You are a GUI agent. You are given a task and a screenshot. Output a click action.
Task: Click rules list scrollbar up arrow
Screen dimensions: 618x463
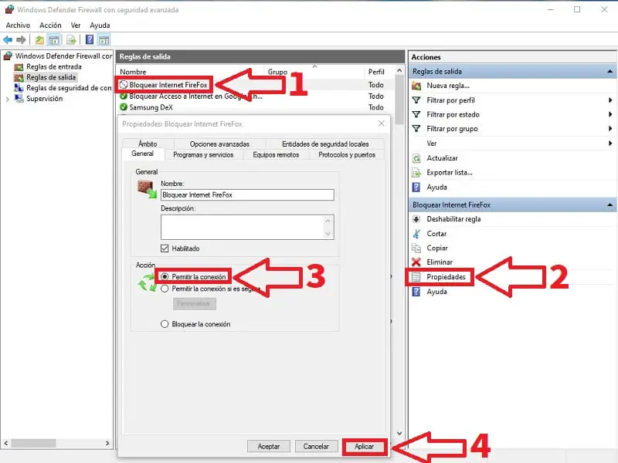tap(399, 70)
